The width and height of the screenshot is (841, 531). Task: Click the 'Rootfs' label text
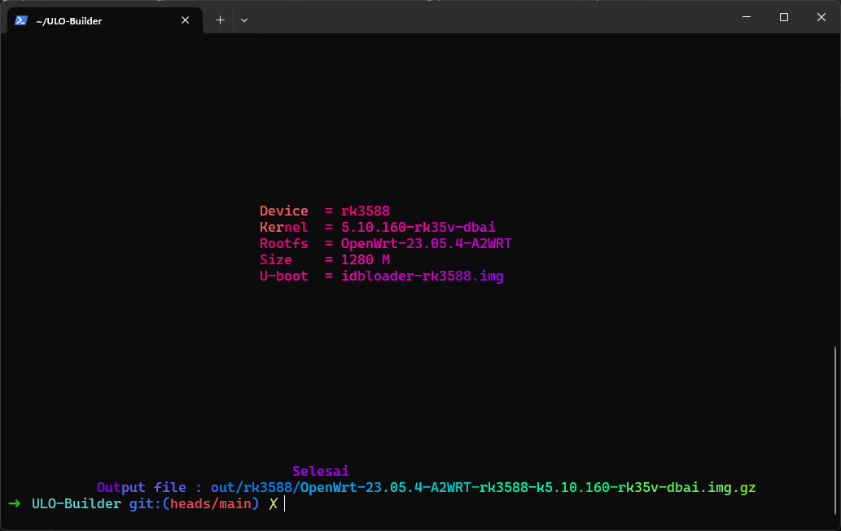[284, 243]
